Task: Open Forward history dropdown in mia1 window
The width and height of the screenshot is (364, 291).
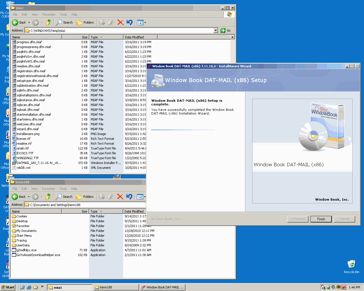Action: click(42, 22)
